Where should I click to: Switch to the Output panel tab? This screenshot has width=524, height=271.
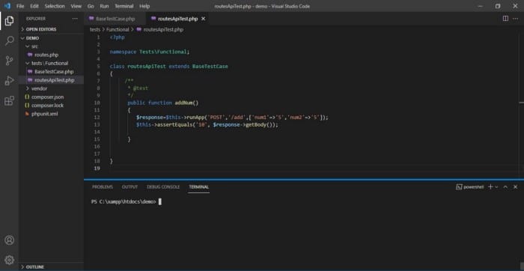[130, 187]
